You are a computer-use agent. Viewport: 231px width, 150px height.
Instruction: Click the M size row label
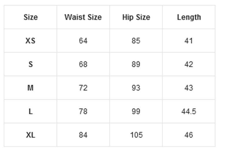(x=31, y=88)
